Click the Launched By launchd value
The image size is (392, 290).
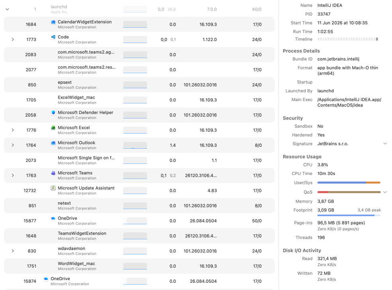pos(325,91)
